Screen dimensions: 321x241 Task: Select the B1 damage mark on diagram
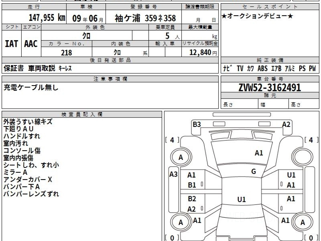click(192, 185)
